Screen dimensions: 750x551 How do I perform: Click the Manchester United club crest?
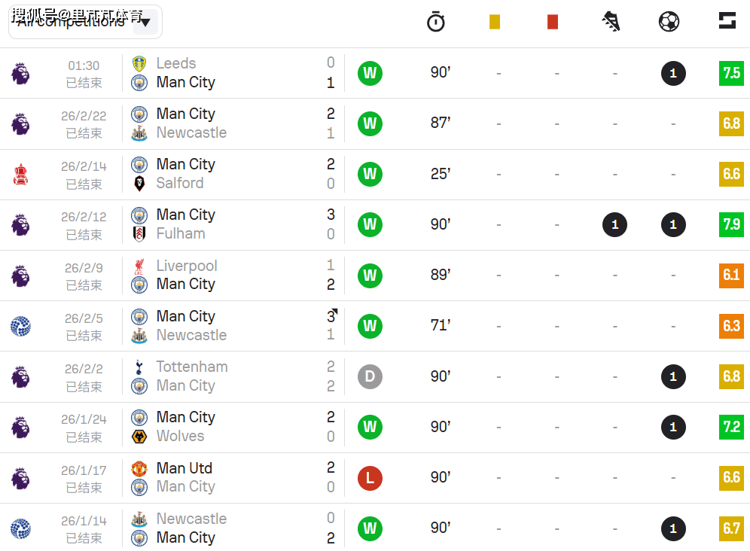(139, 468)
